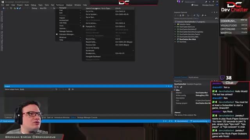Open Immediate Window tab
This screenshot has width=250, height=140.
coord(62,117)
